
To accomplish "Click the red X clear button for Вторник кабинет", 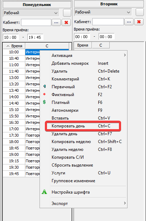I will click(x=139, y=22).
